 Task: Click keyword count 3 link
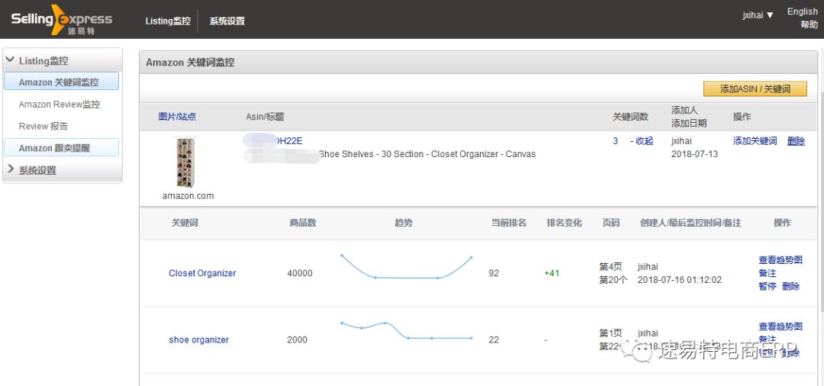point(616,141)
